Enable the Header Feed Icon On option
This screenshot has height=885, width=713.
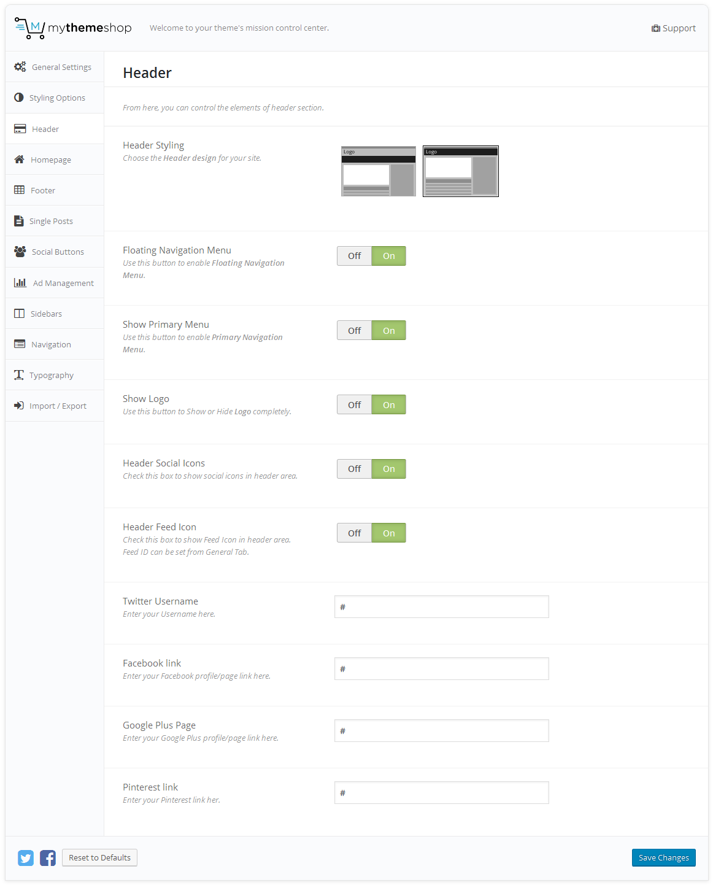click(389, 533)
